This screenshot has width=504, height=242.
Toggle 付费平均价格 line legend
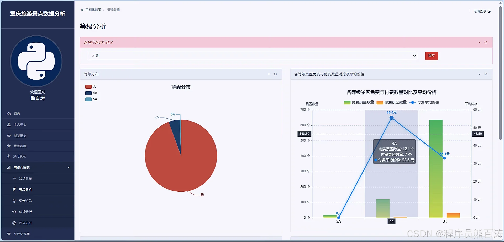424,102
